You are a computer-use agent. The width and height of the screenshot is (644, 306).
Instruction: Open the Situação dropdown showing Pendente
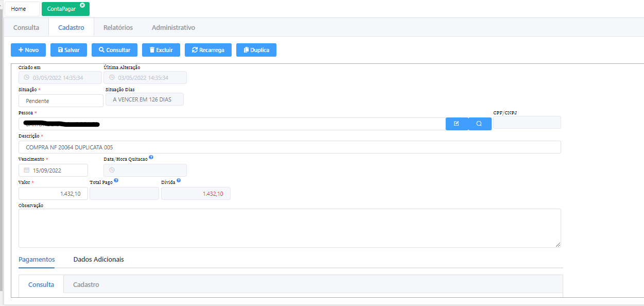(61, 101)
